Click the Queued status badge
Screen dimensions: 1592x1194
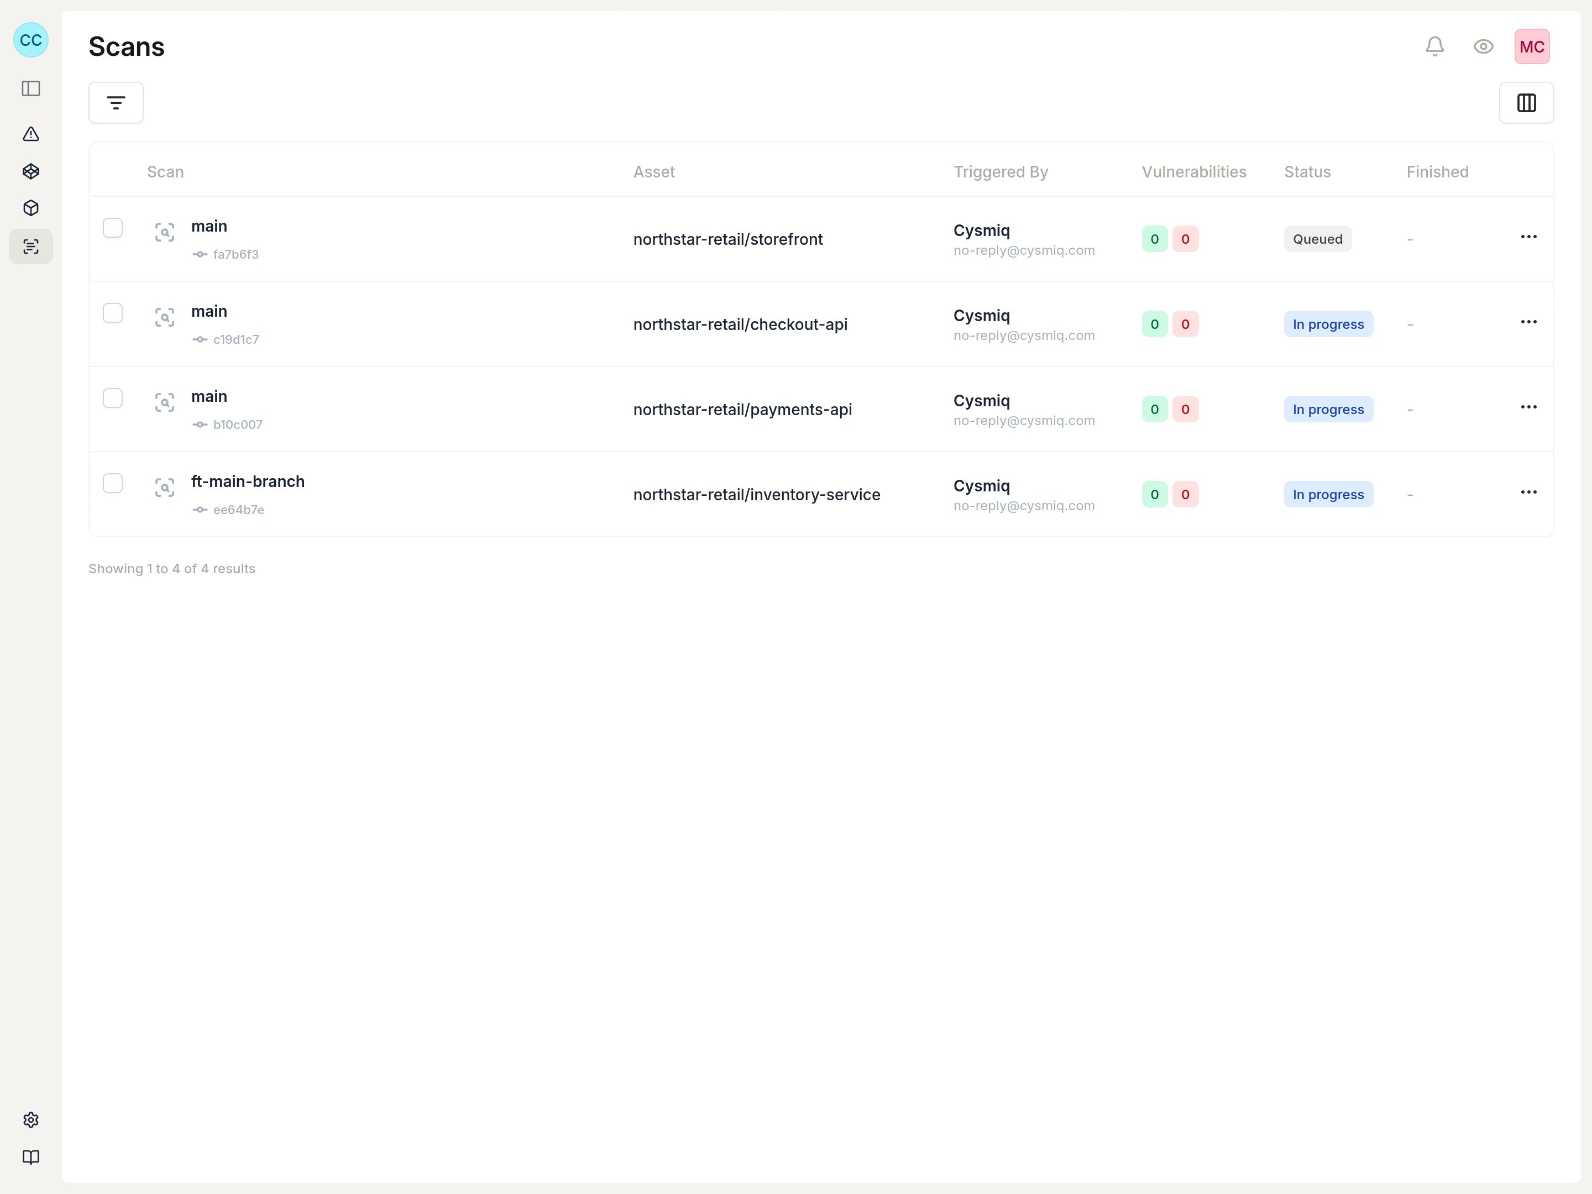(x=1318, y=239)
